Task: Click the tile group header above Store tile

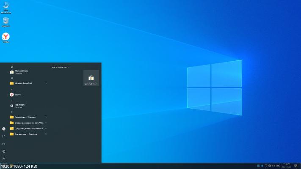Action: point(60,67)
